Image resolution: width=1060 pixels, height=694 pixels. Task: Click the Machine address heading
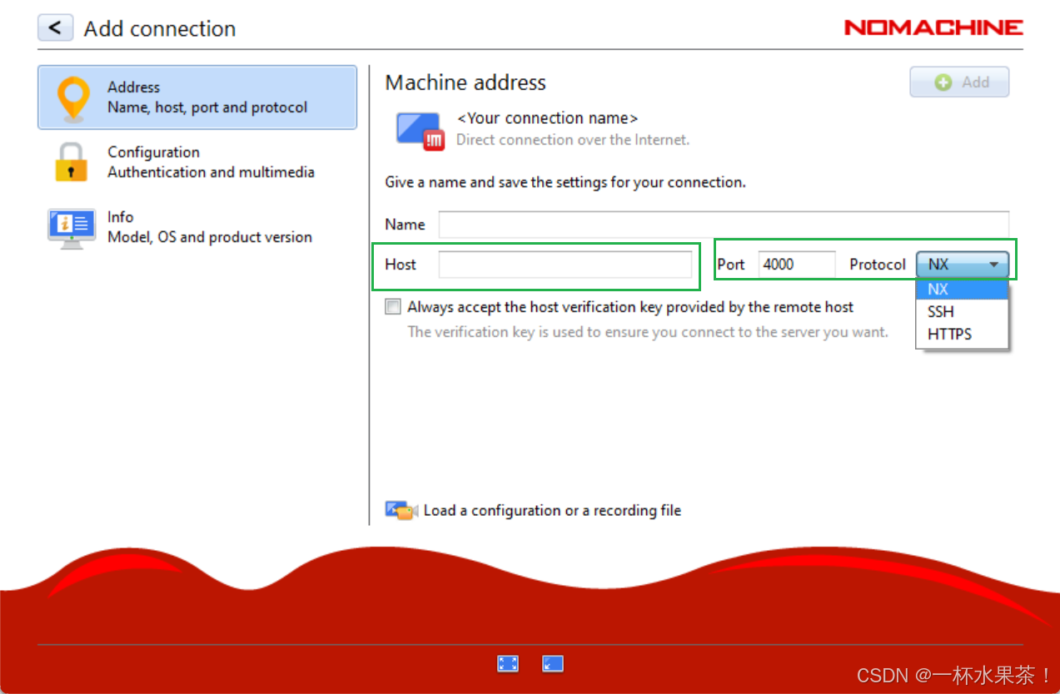pos(465,82)
